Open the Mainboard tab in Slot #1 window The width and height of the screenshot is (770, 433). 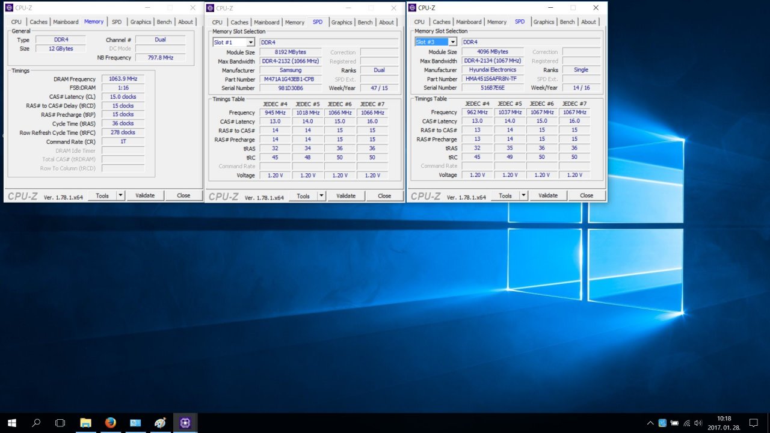[x=266, y=22]
